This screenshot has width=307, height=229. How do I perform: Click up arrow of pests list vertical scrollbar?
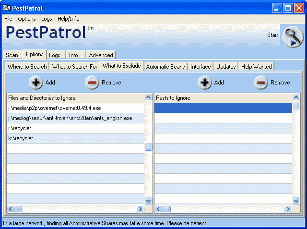point(296,97)
